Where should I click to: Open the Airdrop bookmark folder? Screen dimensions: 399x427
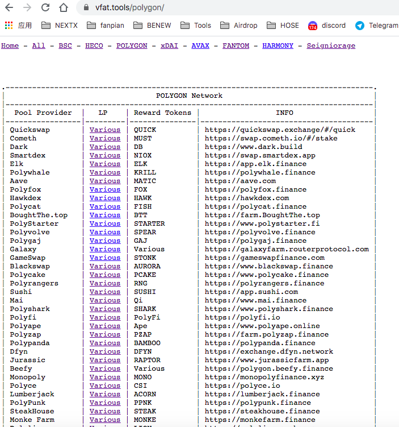click(x=238, y=26)
